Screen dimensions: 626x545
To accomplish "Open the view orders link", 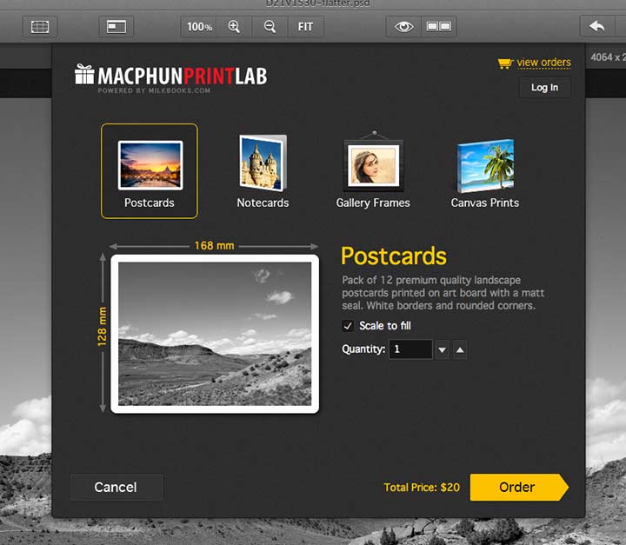I will pyautogui.click(x=543, y=63).
